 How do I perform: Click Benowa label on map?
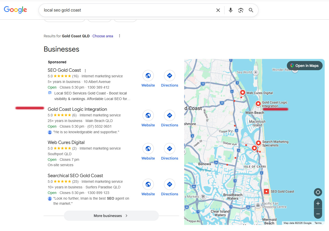pyautogui.click(x=205, y=164)
